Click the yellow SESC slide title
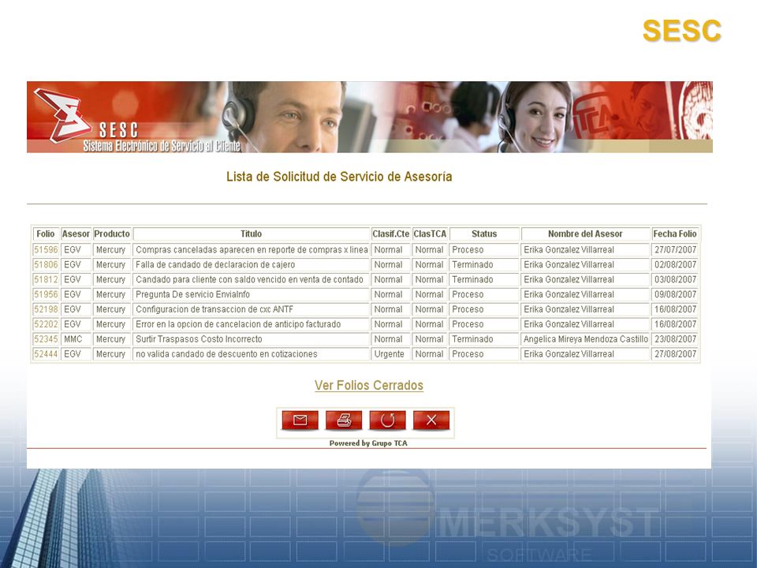 tap(681, 31)
